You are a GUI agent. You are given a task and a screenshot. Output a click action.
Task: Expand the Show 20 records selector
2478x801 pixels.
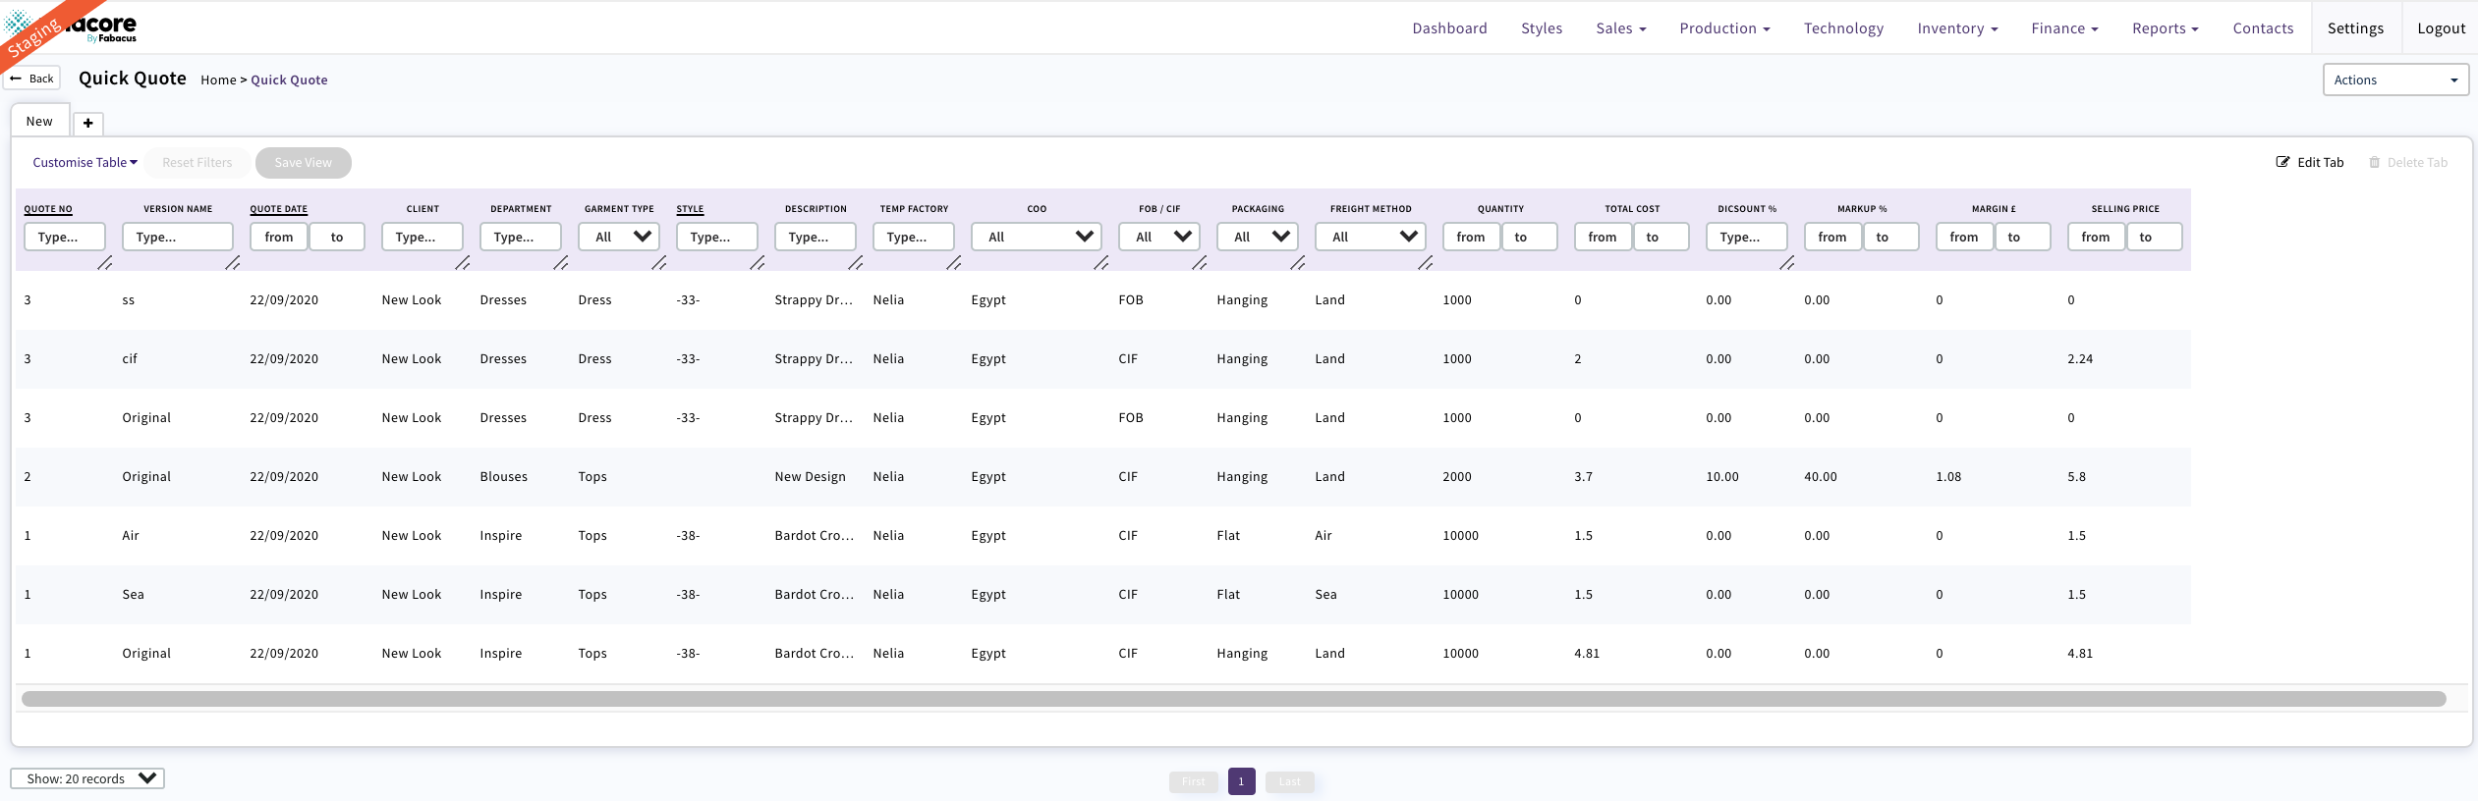(87, 778)
